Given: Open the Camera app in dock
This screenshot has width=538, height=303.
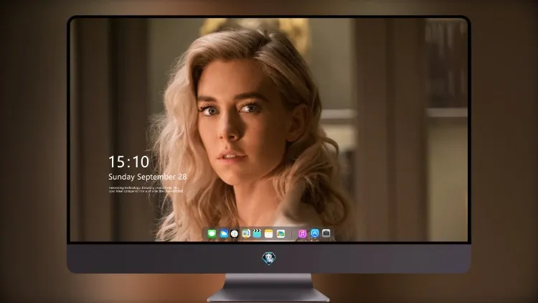Looking at the screenshot, I should click(326, 233).
